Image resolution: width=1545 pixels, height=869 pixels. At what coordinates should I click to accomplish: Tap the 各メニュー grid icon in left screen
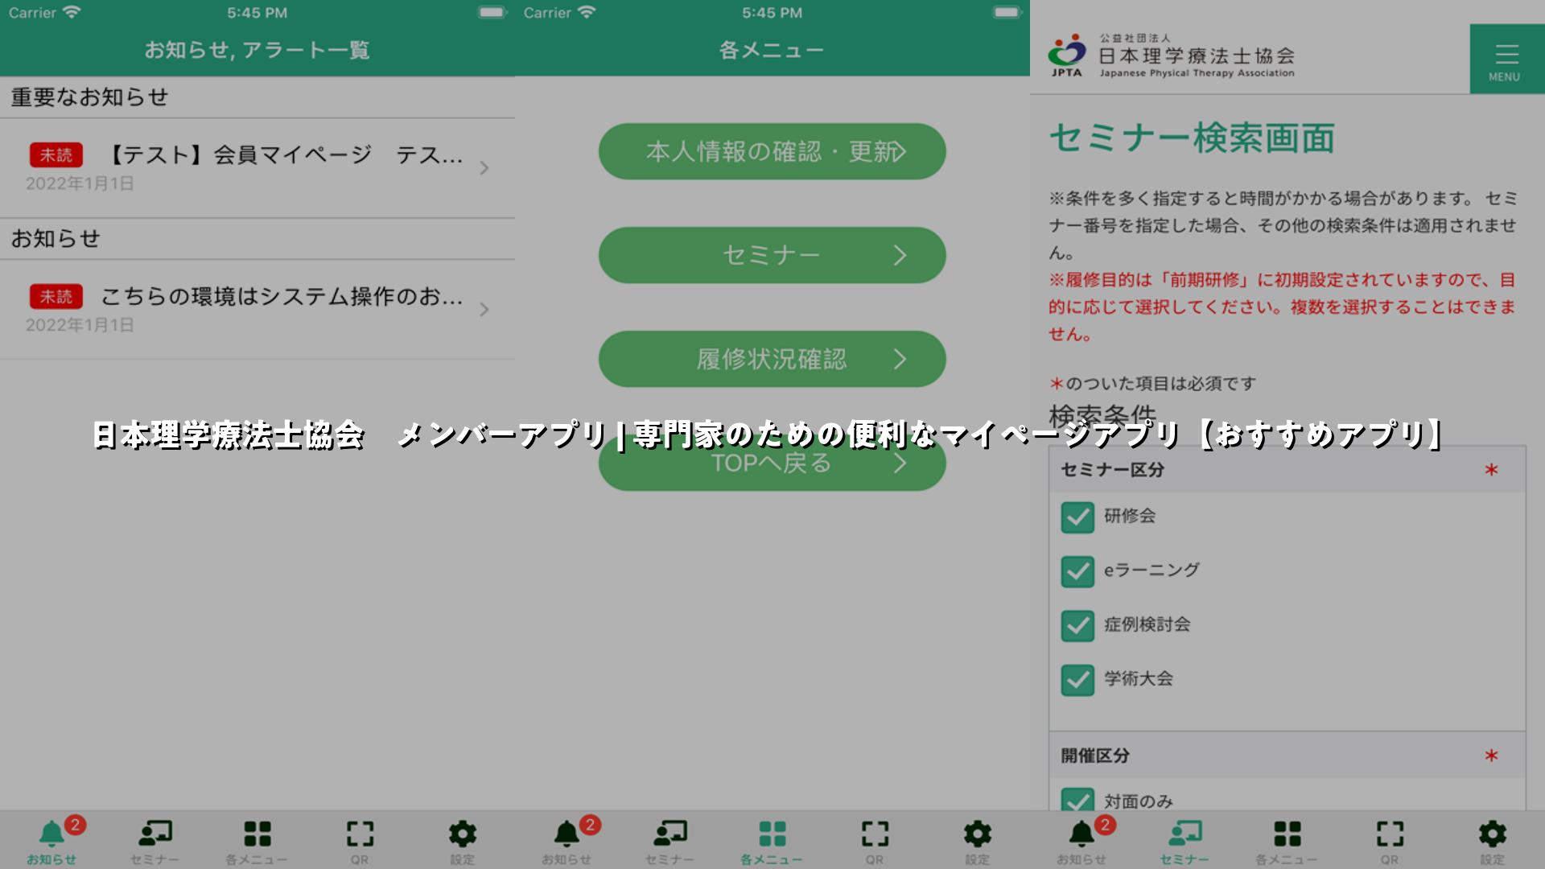click(x=257, y=834)
